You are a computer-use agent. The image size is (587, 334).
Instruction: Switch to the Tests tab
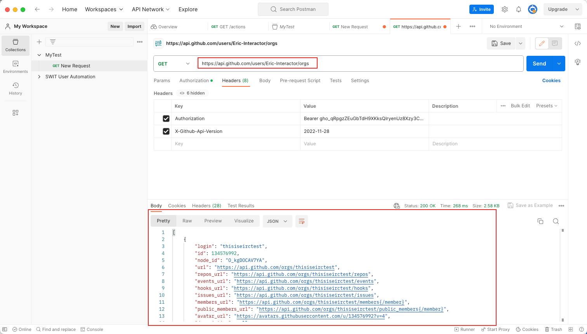point(335,81)
